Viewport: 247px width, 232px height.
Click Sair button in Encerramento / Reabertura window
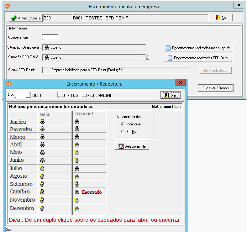coord(171,95)
